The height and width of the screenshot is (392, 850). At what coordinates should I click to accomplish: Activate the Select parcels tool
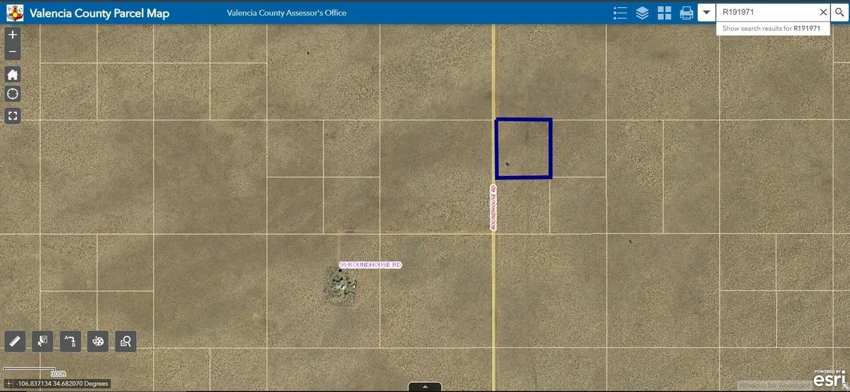pos(42,340)
